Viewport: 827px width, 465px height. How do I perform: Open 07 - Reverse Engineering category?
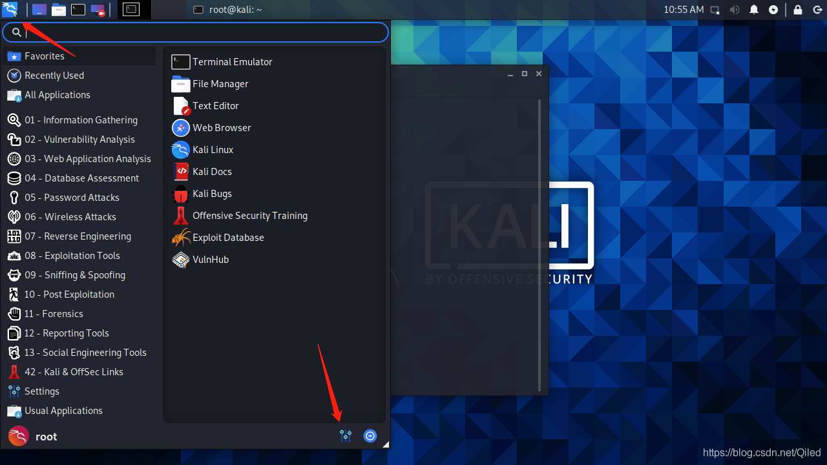pyautogui.click(x=79, y=236)
